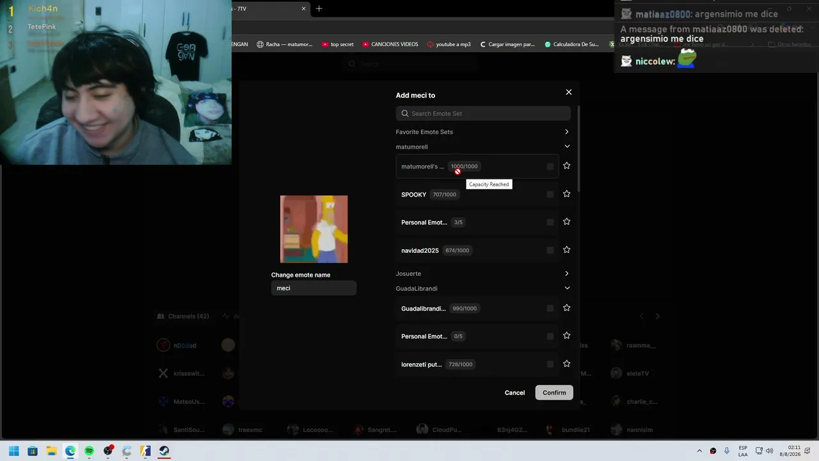Check the Guadalibrandi 990/1000 set box
The width and height of the screenshot is (819, 461).
click(550, 309)
